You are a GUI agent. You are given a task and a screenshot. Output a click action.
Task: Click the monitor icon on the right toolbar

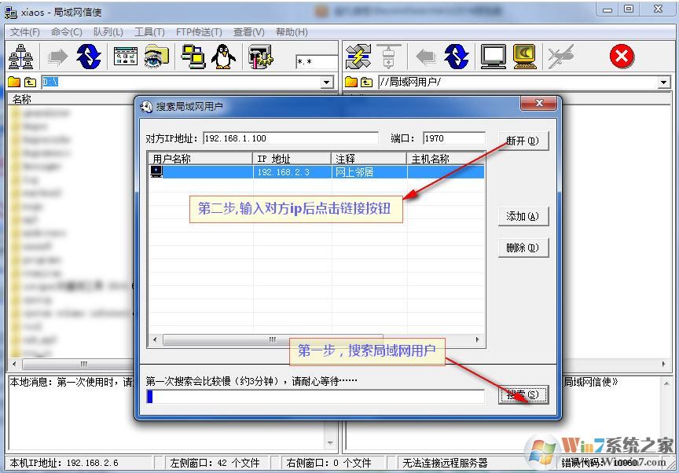click(x=494, y=57)
